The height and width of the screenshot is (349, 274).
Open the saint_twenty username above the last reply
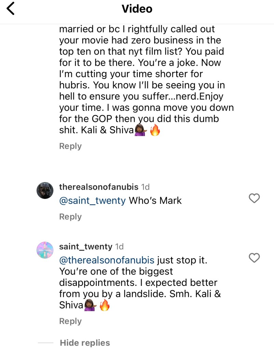coord(85,246)
